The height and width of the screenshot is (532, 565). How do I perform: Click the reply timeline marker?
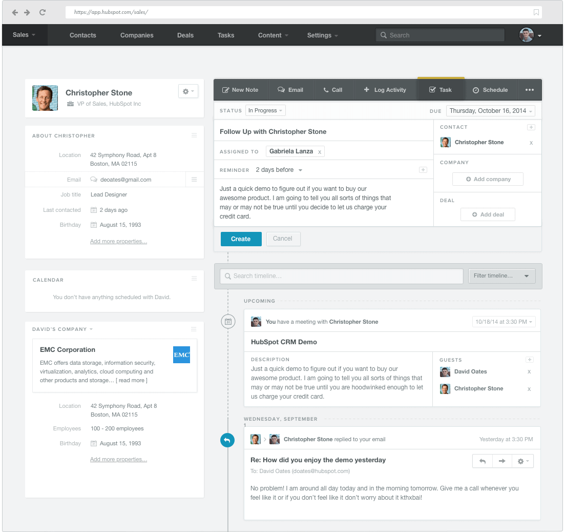tap(227, 440)
